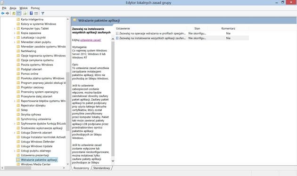Image resolution: width=297 pixels, height=176 pixels.
Task: Expand the Usługi pulpitu zdalnego node
Action: point(15,151)
